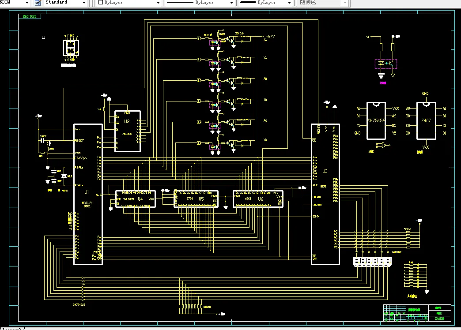Select the EA/Vpp pin label
Screen dimensions: 461x330
tap(80, 158)
